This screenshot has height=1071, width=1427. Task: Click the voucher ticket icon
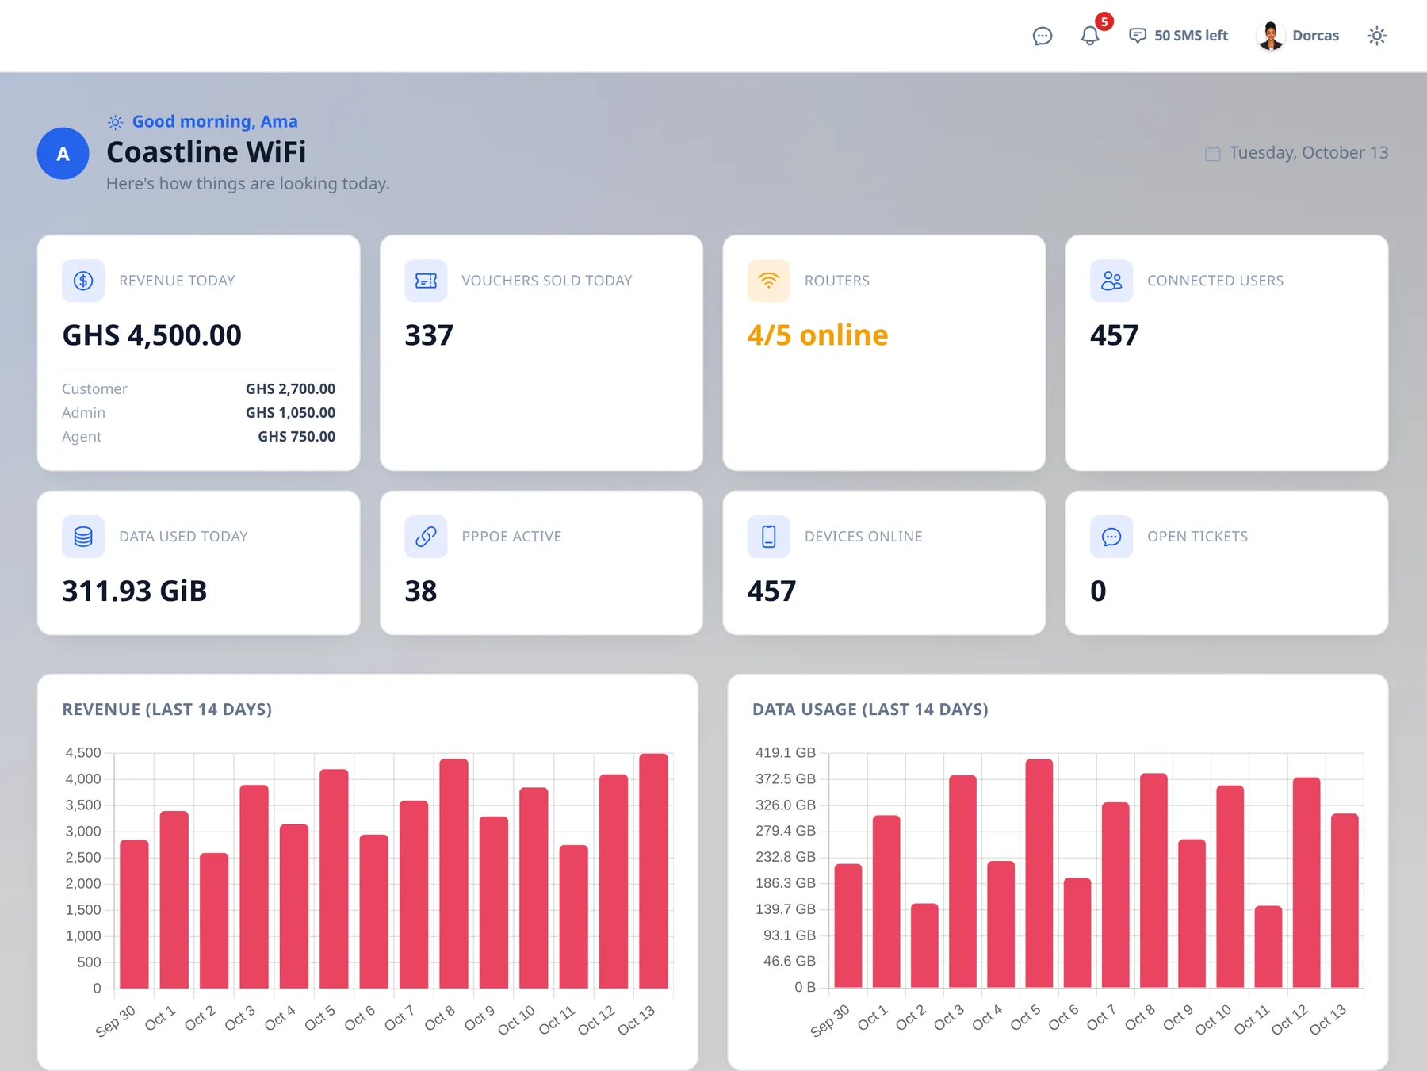click(426, 281)
